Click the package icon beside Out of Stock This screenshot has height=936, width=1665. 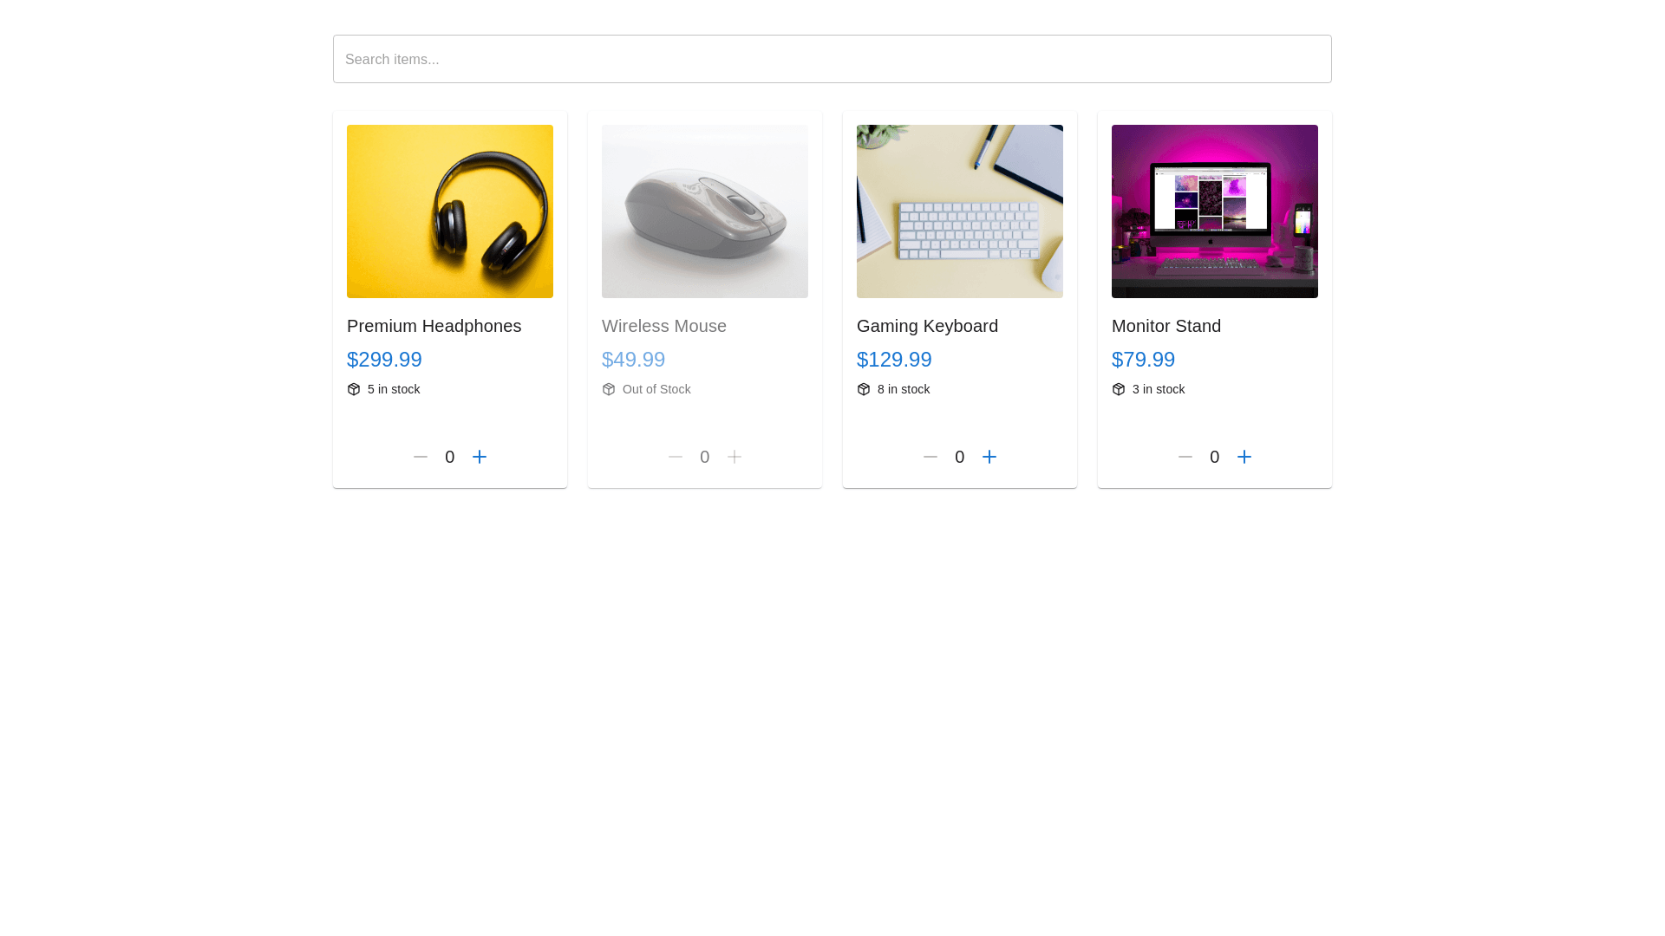pyautogui.click(x=609, y=389)
